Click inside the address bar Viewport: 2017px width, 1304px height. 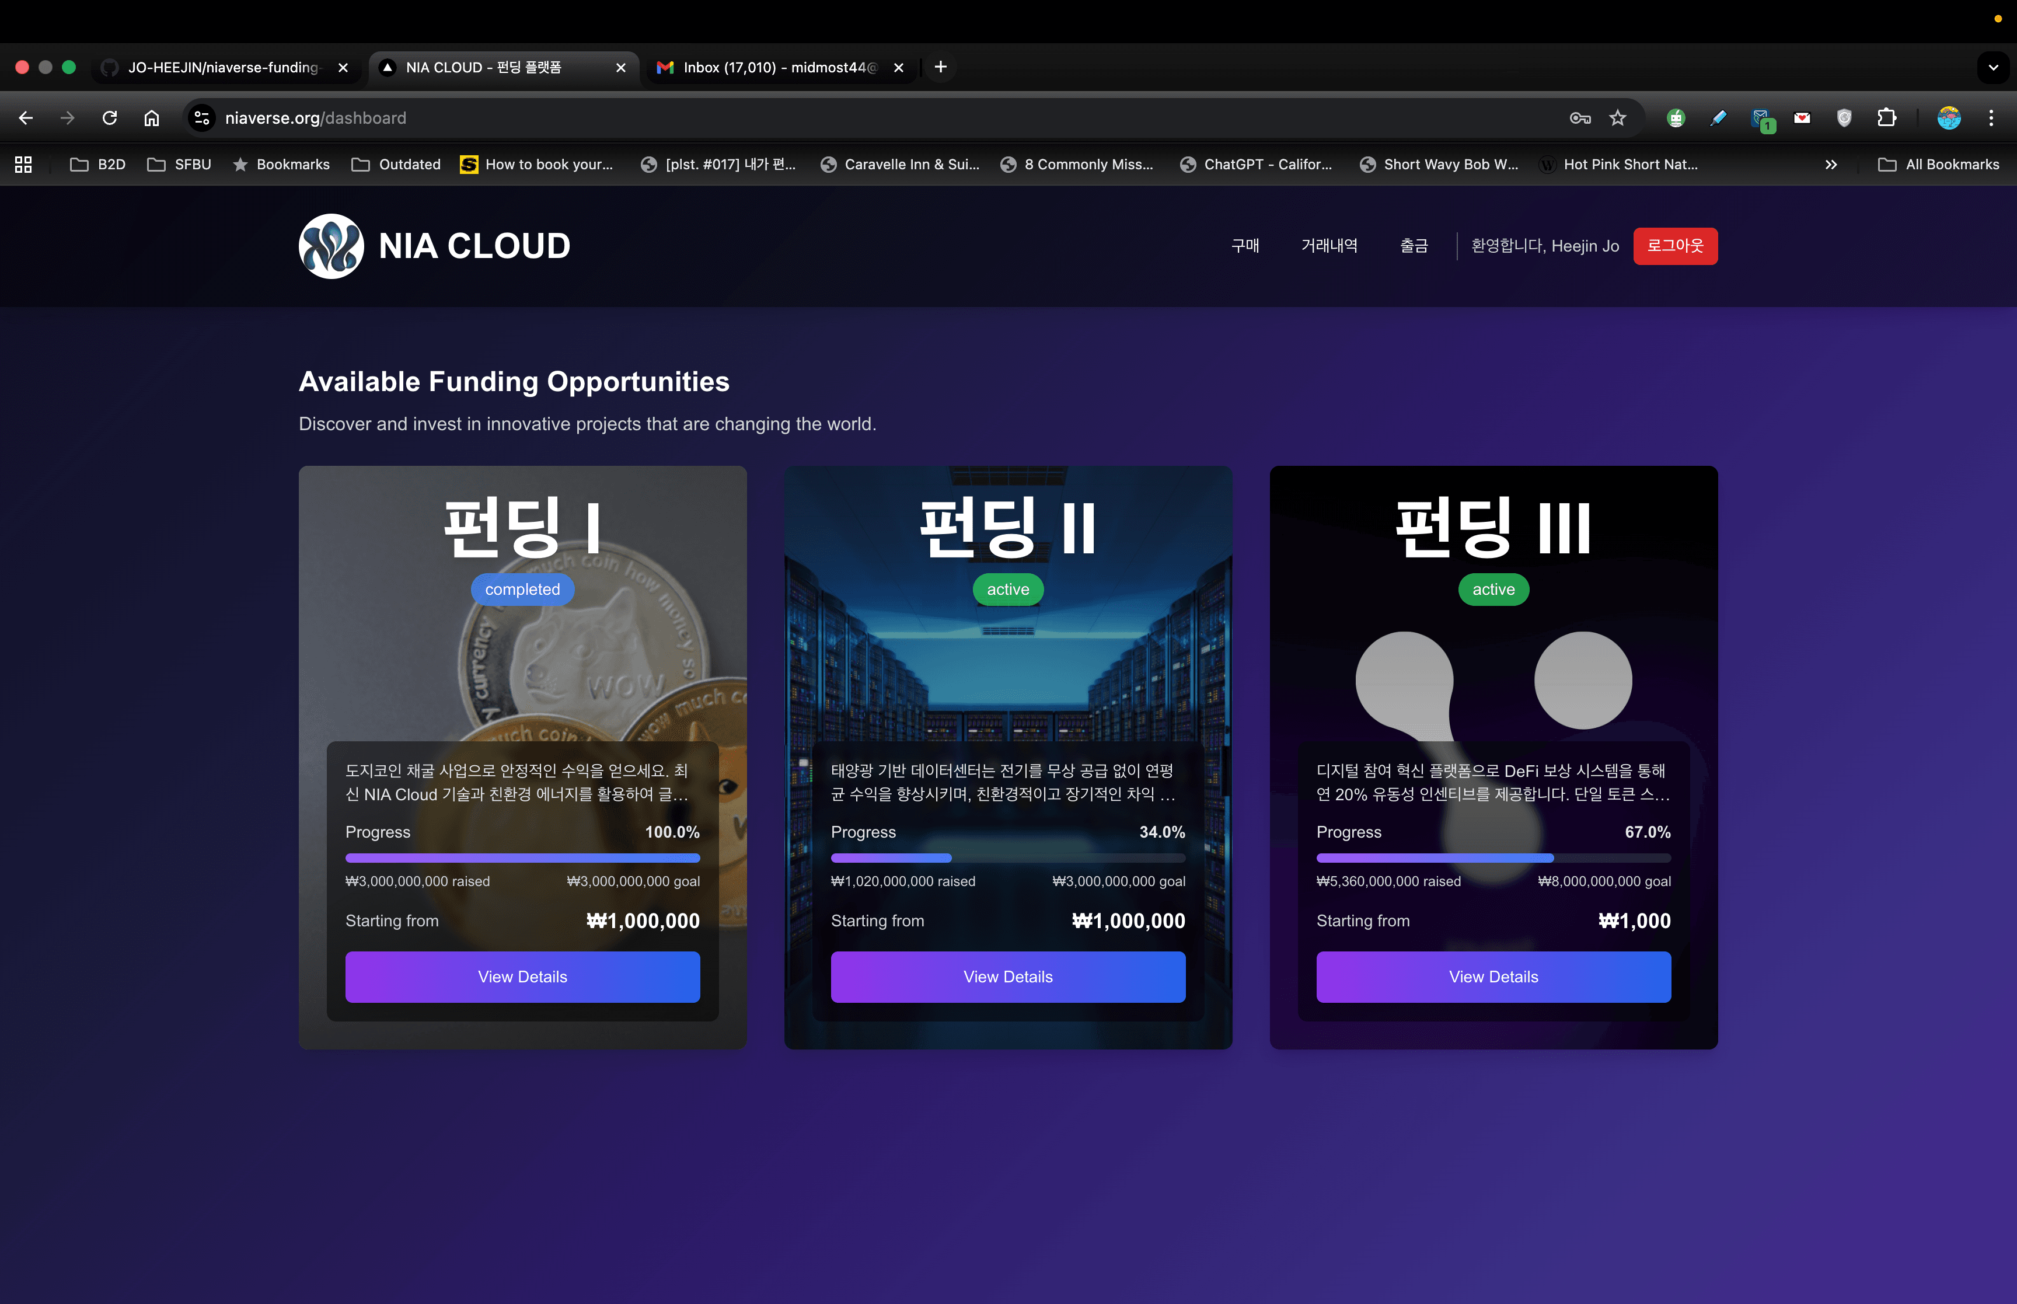[x=508, y=118]
